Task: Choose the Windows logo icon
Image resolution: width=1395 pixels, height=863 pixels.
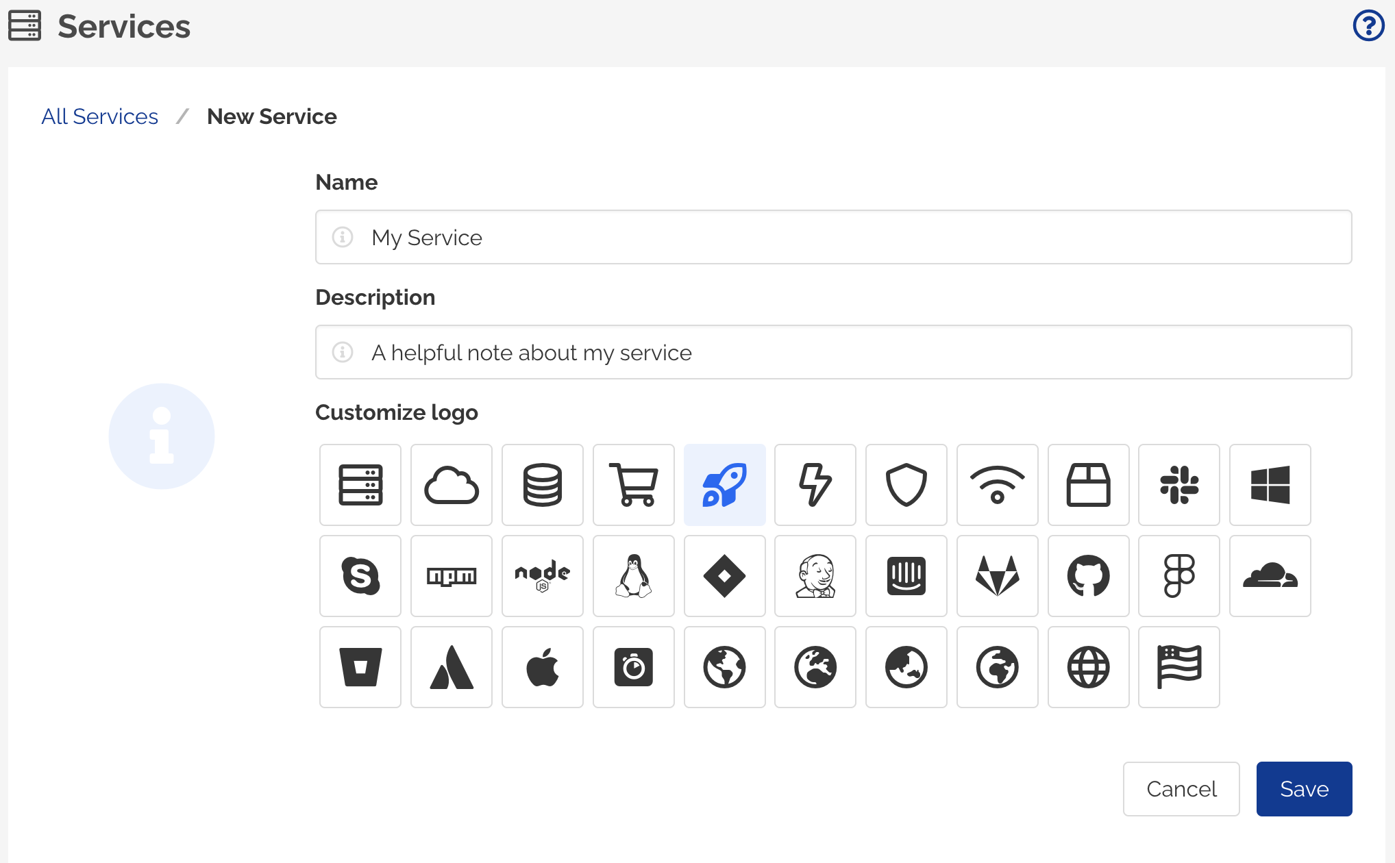Action: (1270, 485)
